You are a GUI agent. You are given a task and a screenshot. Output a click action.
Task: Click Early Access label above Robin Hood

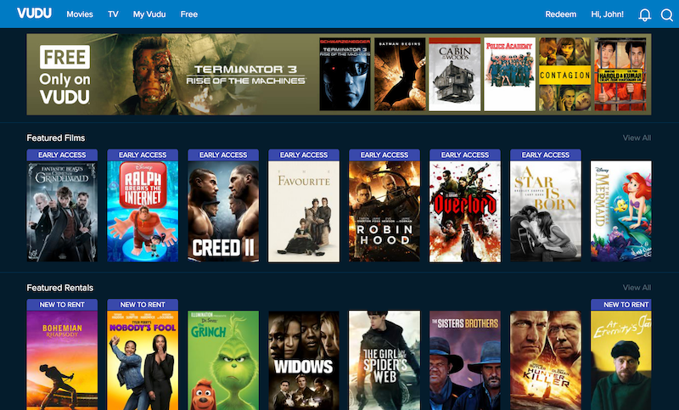click(x=384, y=155)
